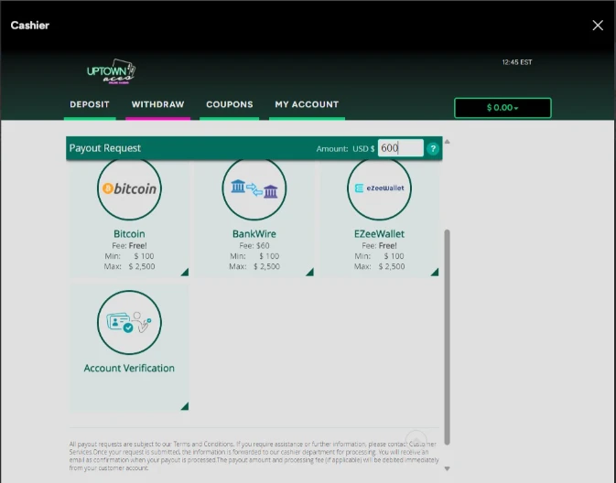Close the Cashier window

(x=598, y=26)
